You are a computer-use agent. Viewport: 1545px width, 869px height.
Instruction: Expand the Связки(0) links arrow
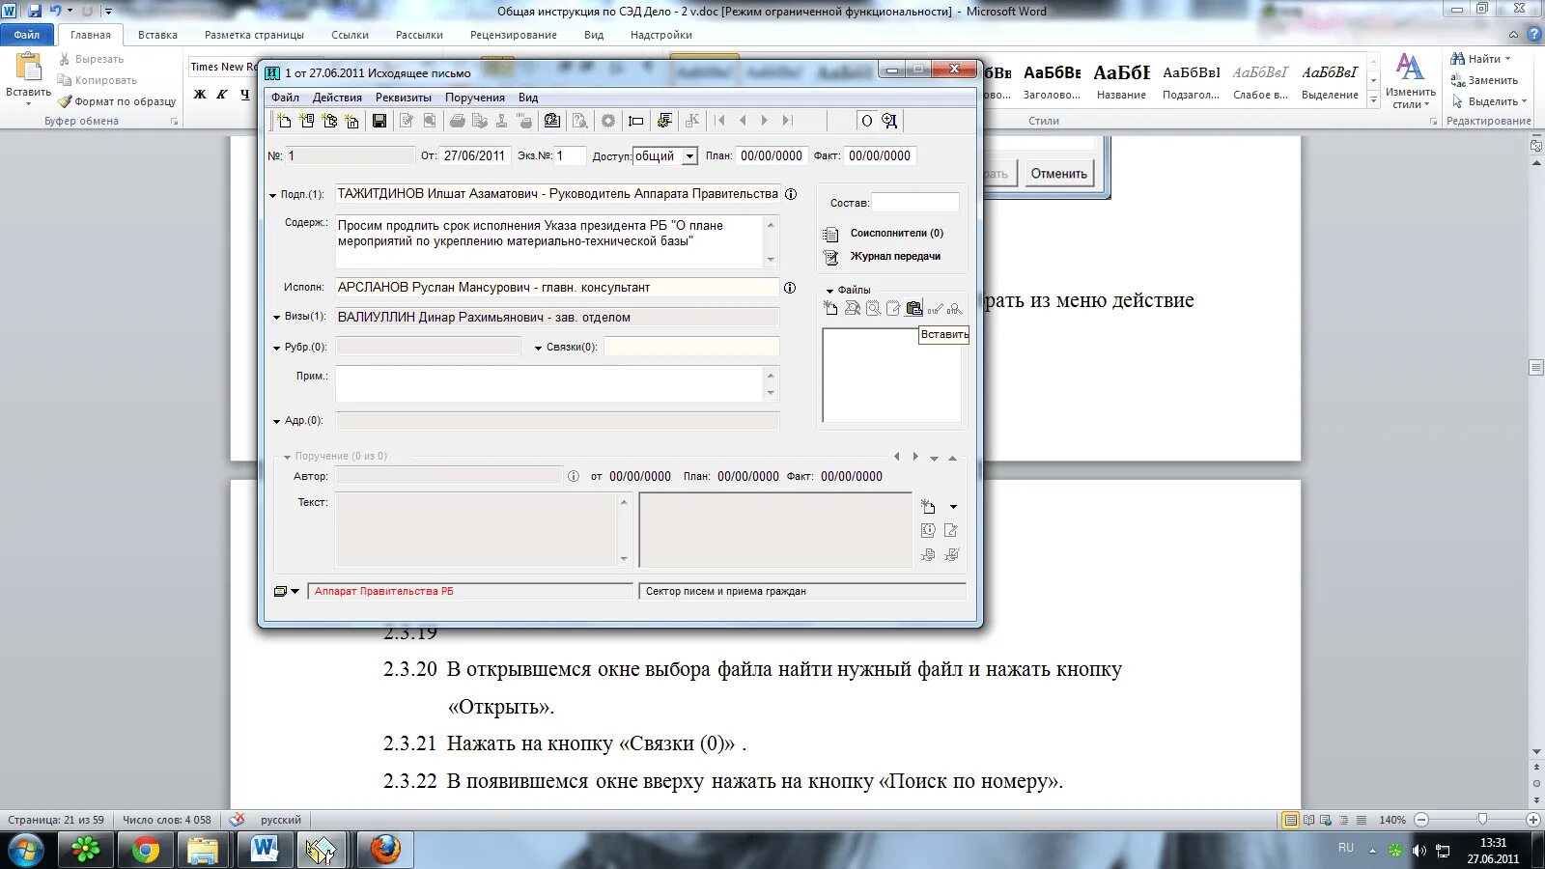539,348
